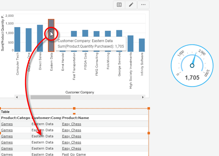
Task: Click the chart scrollbar left arrow
Action: [17, 97]
